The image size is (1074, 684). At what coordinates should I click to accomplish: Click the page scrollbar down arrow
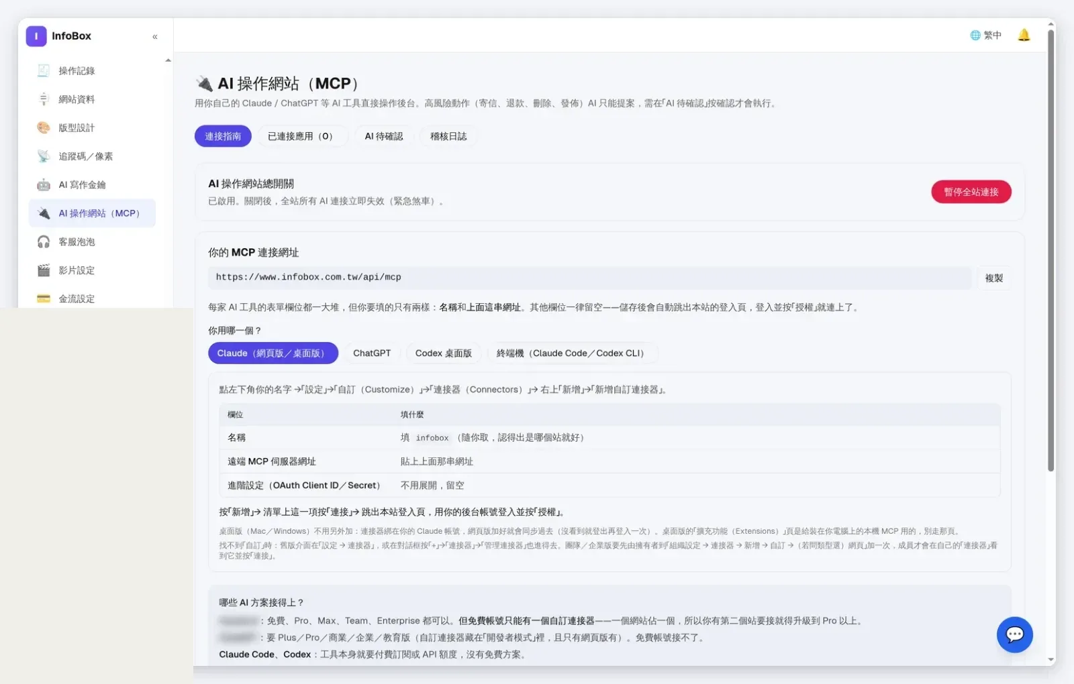[x=1051, y=660]
